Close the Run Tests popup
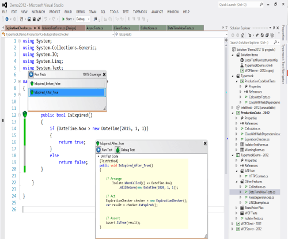 pyautogui.click(x=104, y=74)
